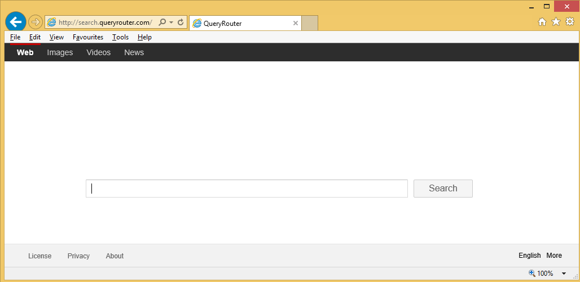Open the Tools gear icon
The height and width of the screenshot is (282, 580).
tap(570, 22)
